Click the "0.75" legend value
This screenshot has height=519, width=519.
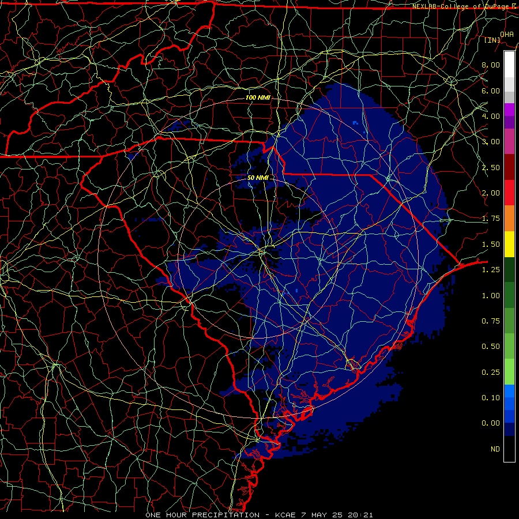(491, 321)
